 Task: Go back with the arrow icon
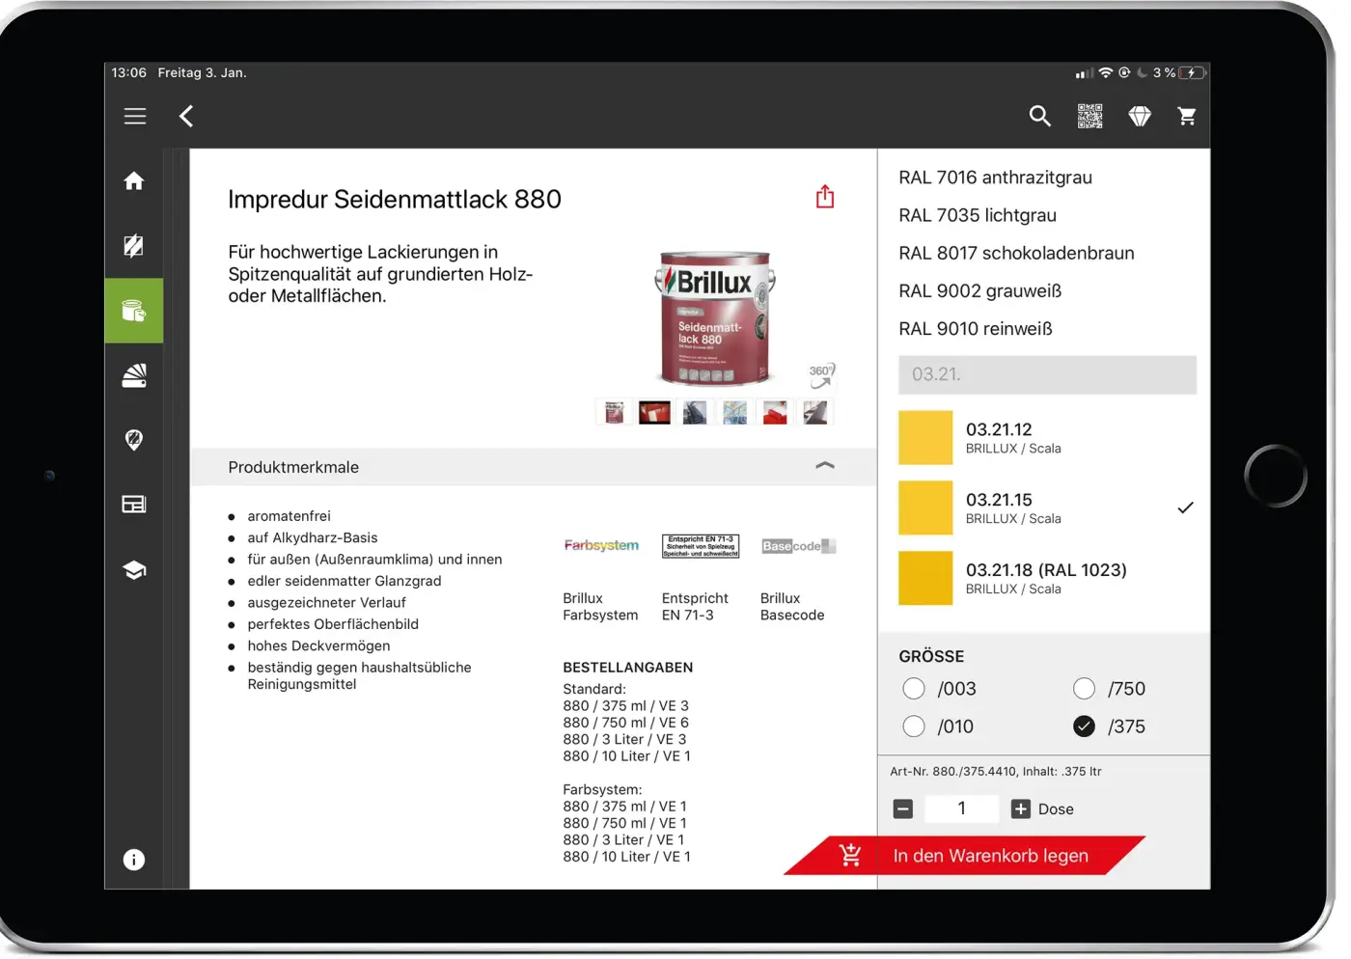tap(186, 116)
